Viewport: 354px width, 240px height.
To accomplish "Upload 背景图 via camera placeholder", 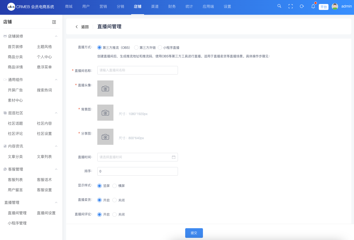I will tap(105, 113).
